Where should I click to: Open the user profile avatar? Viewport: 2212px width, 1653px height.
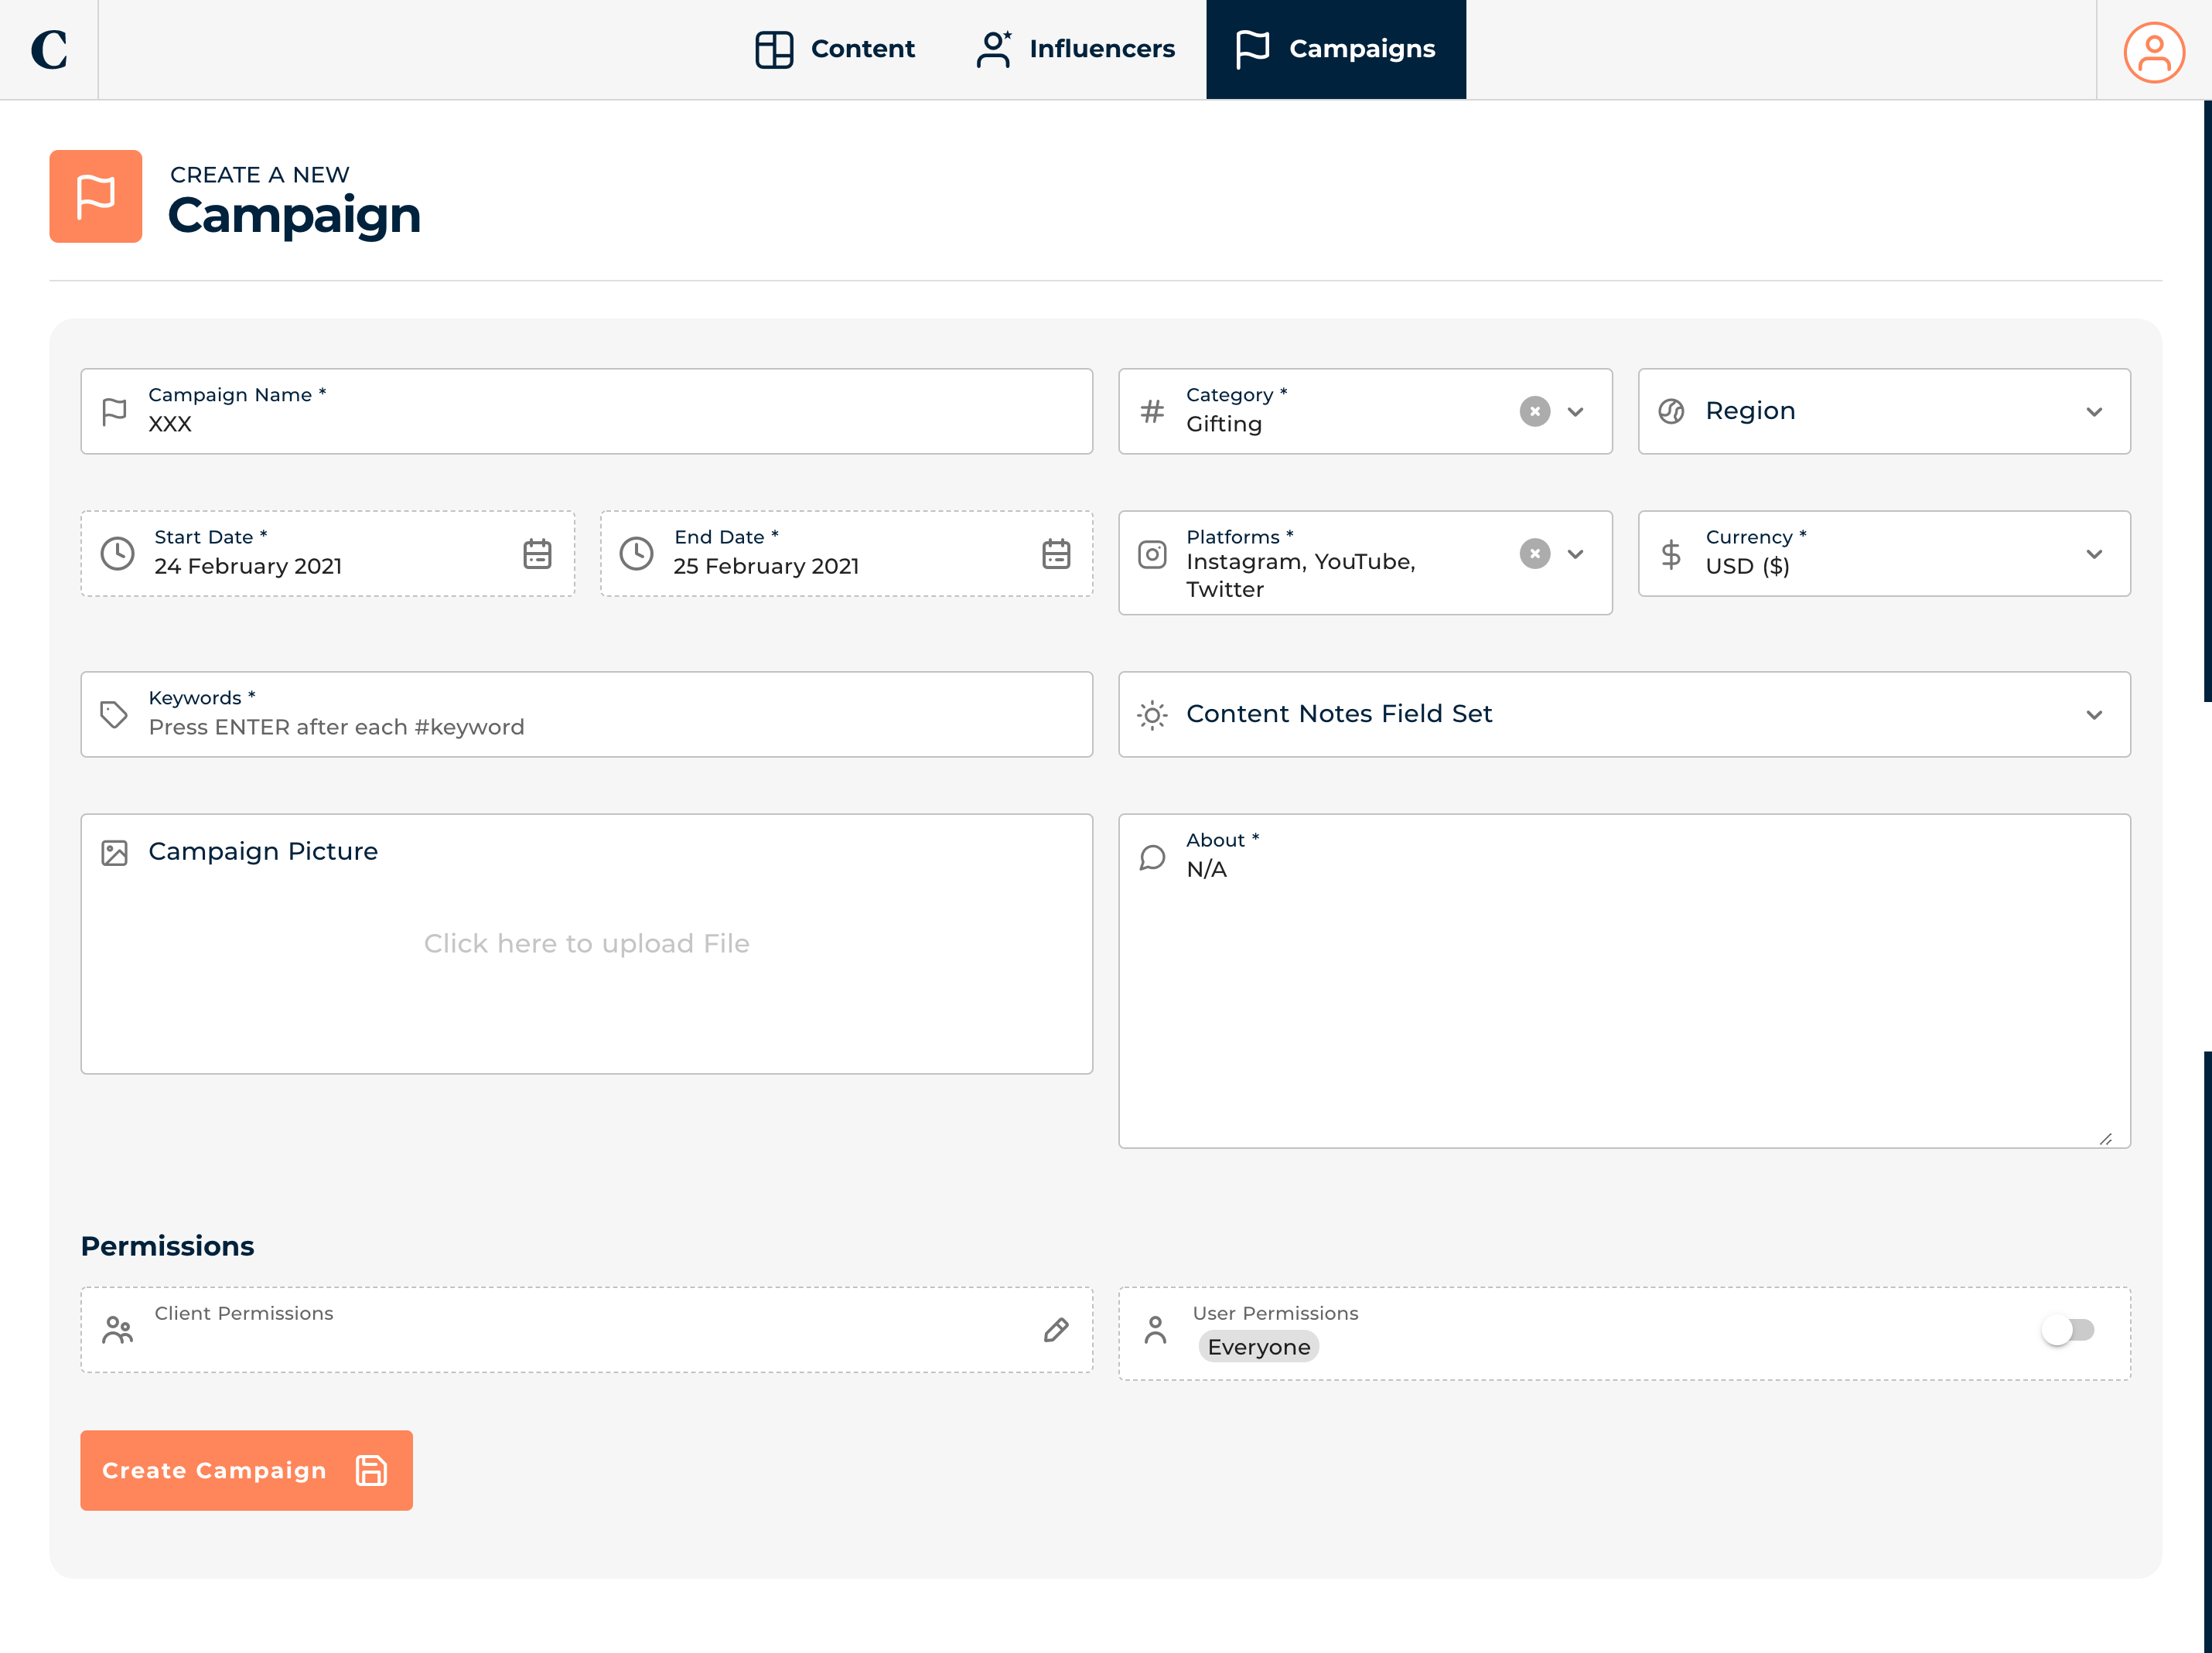pyautogui.click(x=2153, y=52)
